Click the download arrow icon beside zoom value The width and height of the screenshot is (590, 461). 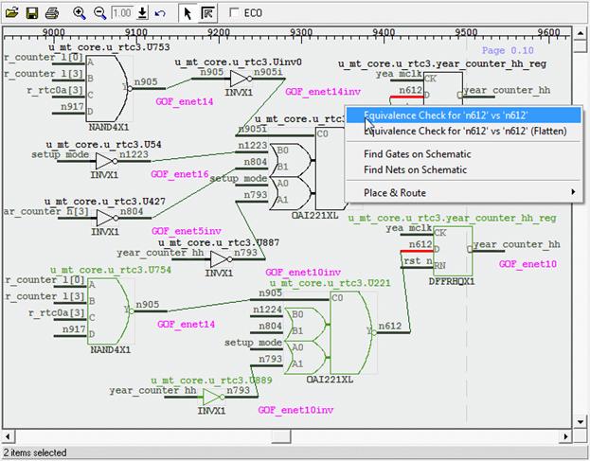pos(142,13)
